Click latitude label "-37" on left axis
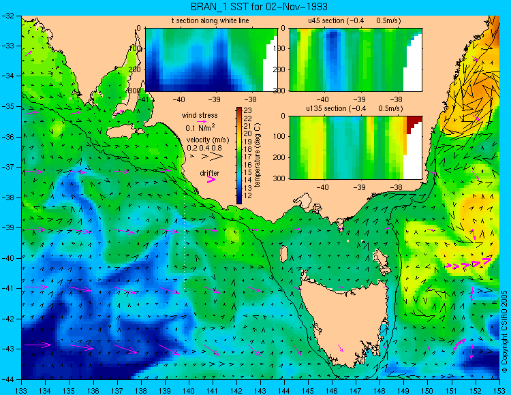 pos(7,167)
